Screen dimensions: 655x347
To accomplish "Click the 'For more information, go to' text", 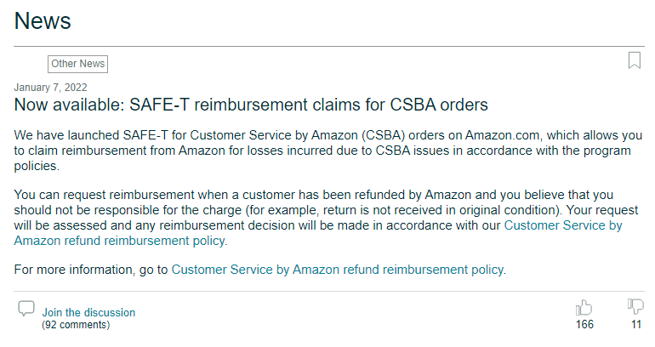I will (91, 270).
